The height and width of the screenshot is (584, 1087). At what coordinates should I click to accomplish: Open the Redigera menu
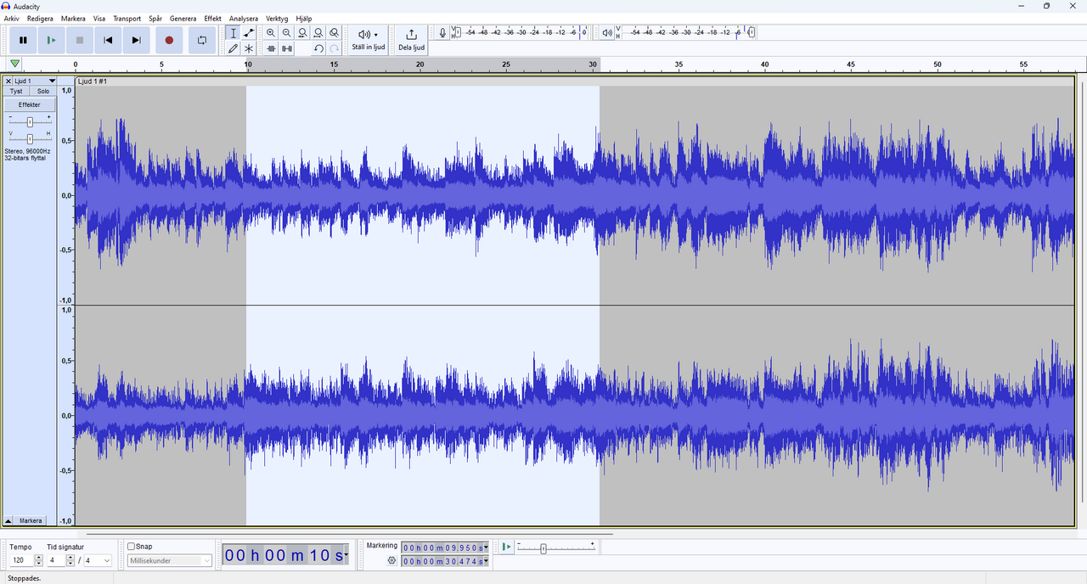(40, 18)
